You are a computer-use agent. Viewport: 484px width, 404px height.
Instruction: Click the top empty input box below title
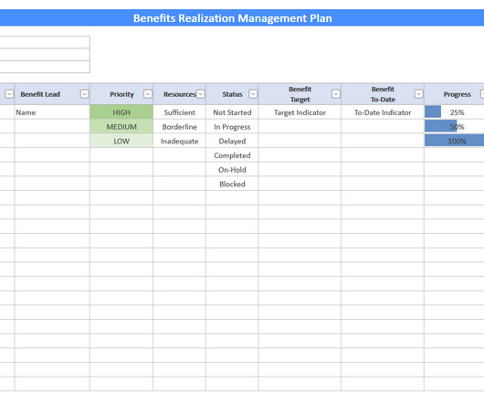click(45, 42)
